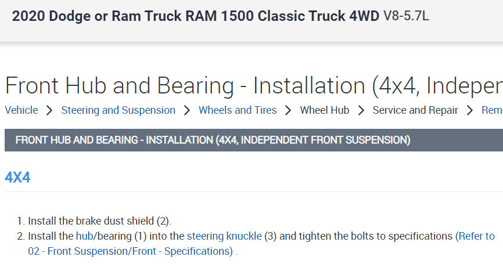
Task: Click the chevron after Steering and Suspension
Action: pos(187,110)
